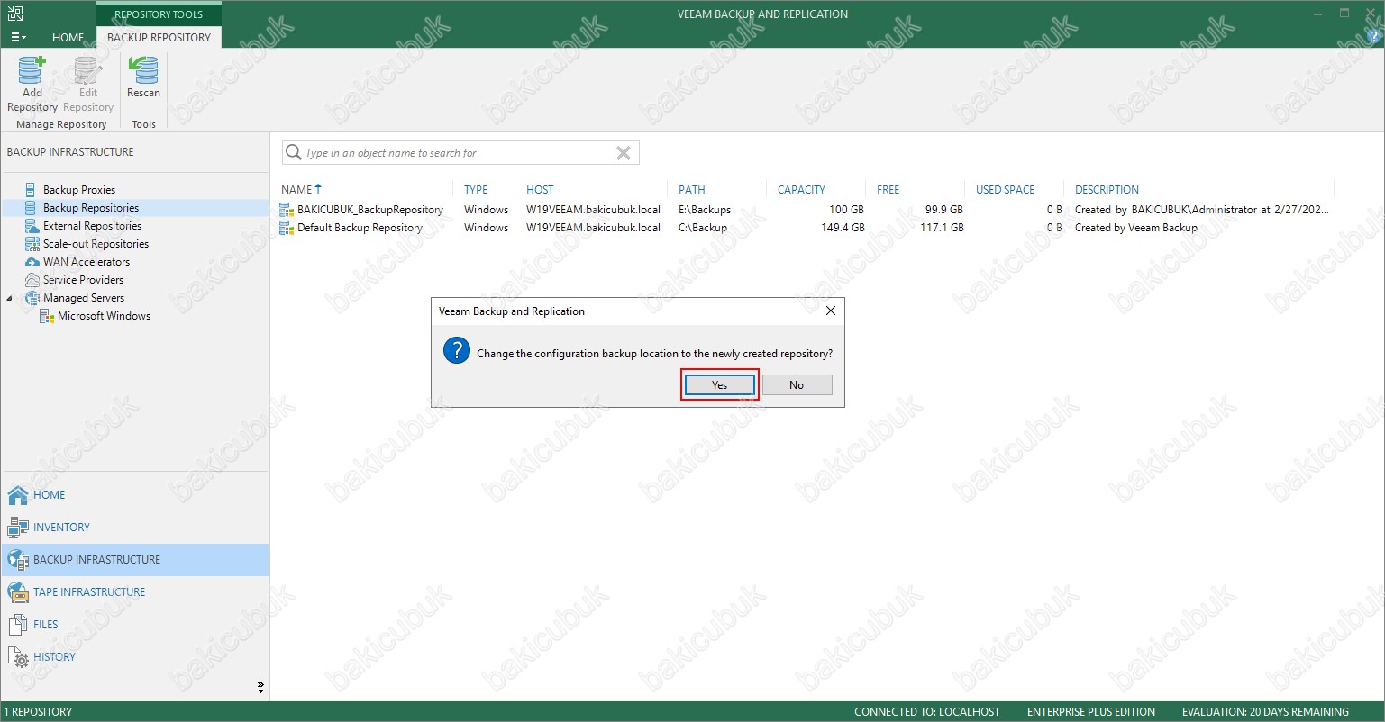The height and width of the screenshot is (722, 1385).
Task: Sort by the USED SPACE column
Action: (1005, 190)
